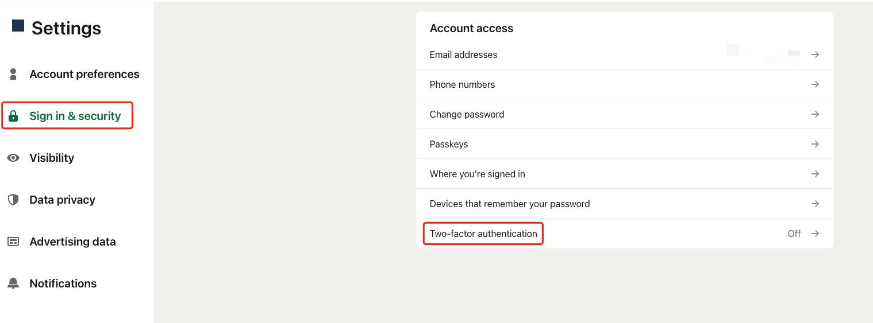Open Where you're signed in

pos(477,174)
